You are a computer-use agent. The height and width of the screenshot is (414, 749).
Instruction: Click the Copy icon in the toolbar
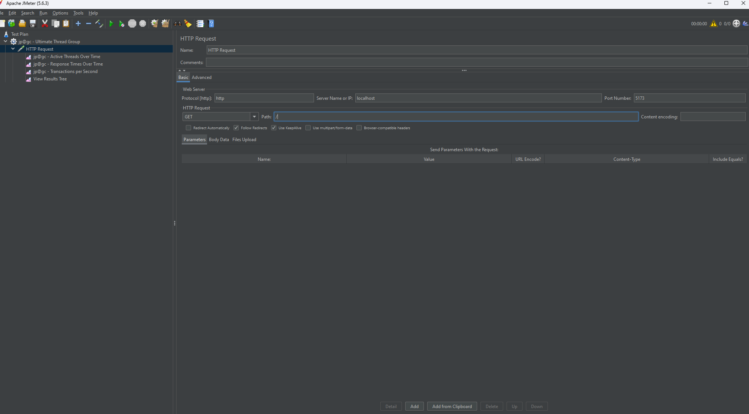coord(55,23)
